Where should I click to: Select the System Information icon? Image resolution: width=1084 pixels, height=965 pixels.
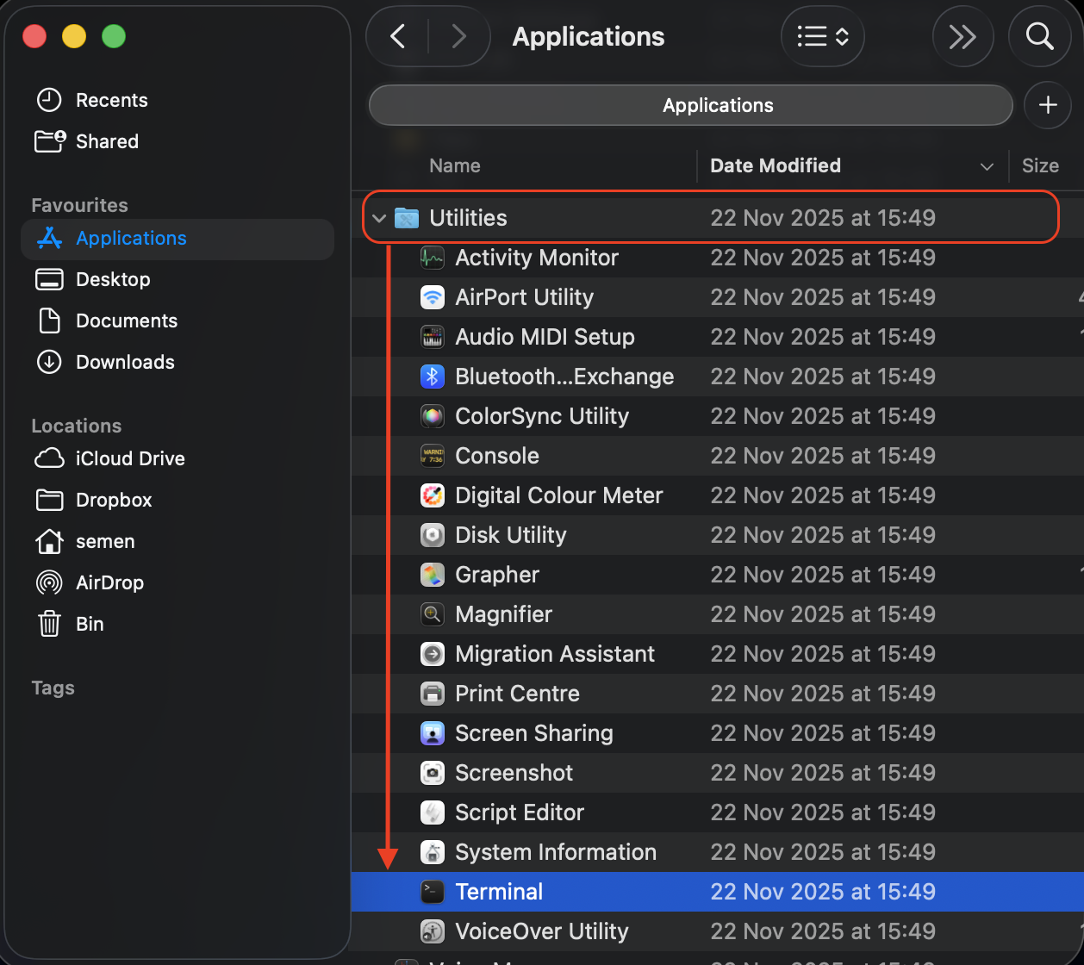point(432,852)
